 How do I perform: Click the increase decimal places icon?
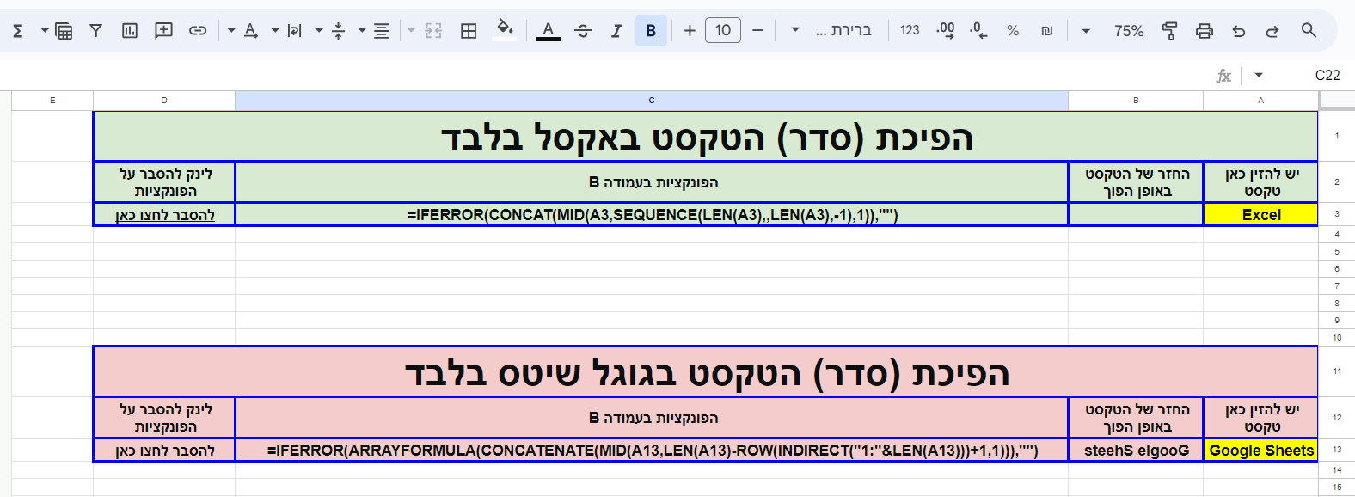click(945, 31)
